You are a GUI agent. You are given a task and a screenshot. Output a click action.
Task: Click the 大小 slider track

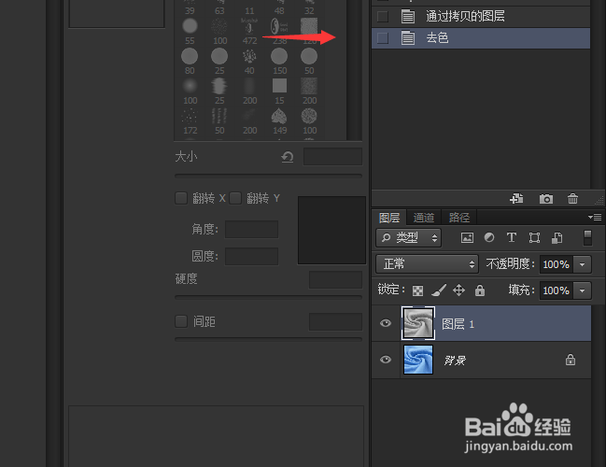pos(268,176)
